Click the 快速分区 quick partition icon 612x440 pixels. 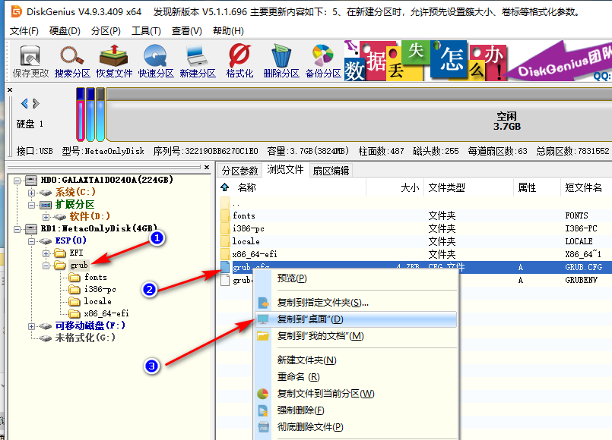coord(156,61)
